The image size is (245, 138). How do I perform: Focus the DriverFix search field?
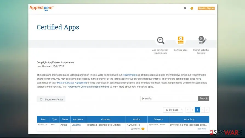coord(169,99)
